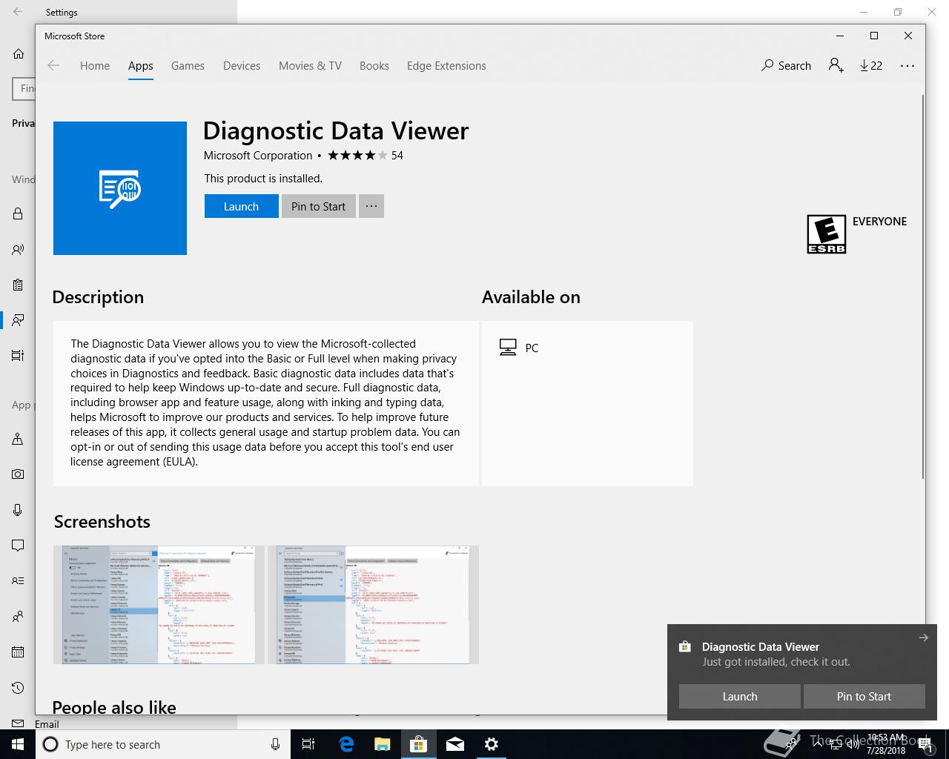This screenshot has height=759, width=949.
Task: Open Task View from taskbar
Action: 308,744
